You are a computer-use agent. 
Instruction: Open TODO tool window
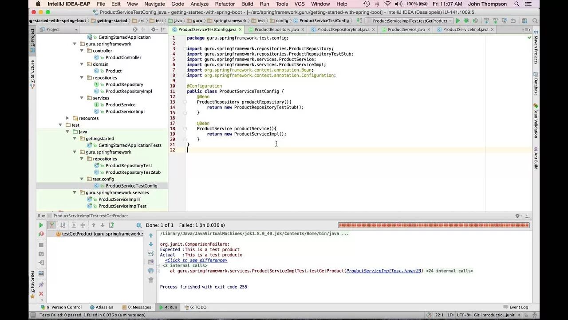click(196, 307)
